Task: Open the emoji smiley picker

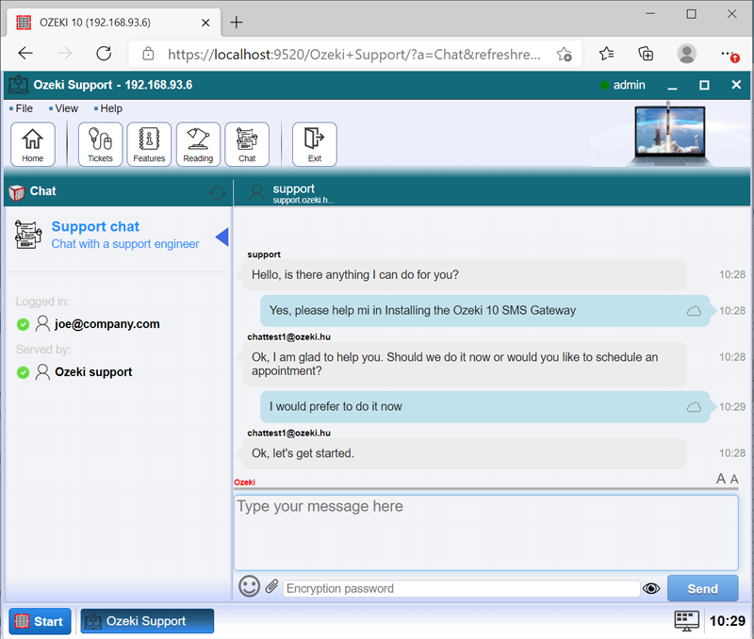Action: click(249, 587)
